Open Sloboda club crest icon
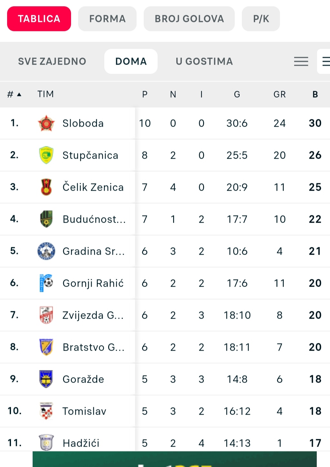The image size is (330, 467). tap(46, 123)
